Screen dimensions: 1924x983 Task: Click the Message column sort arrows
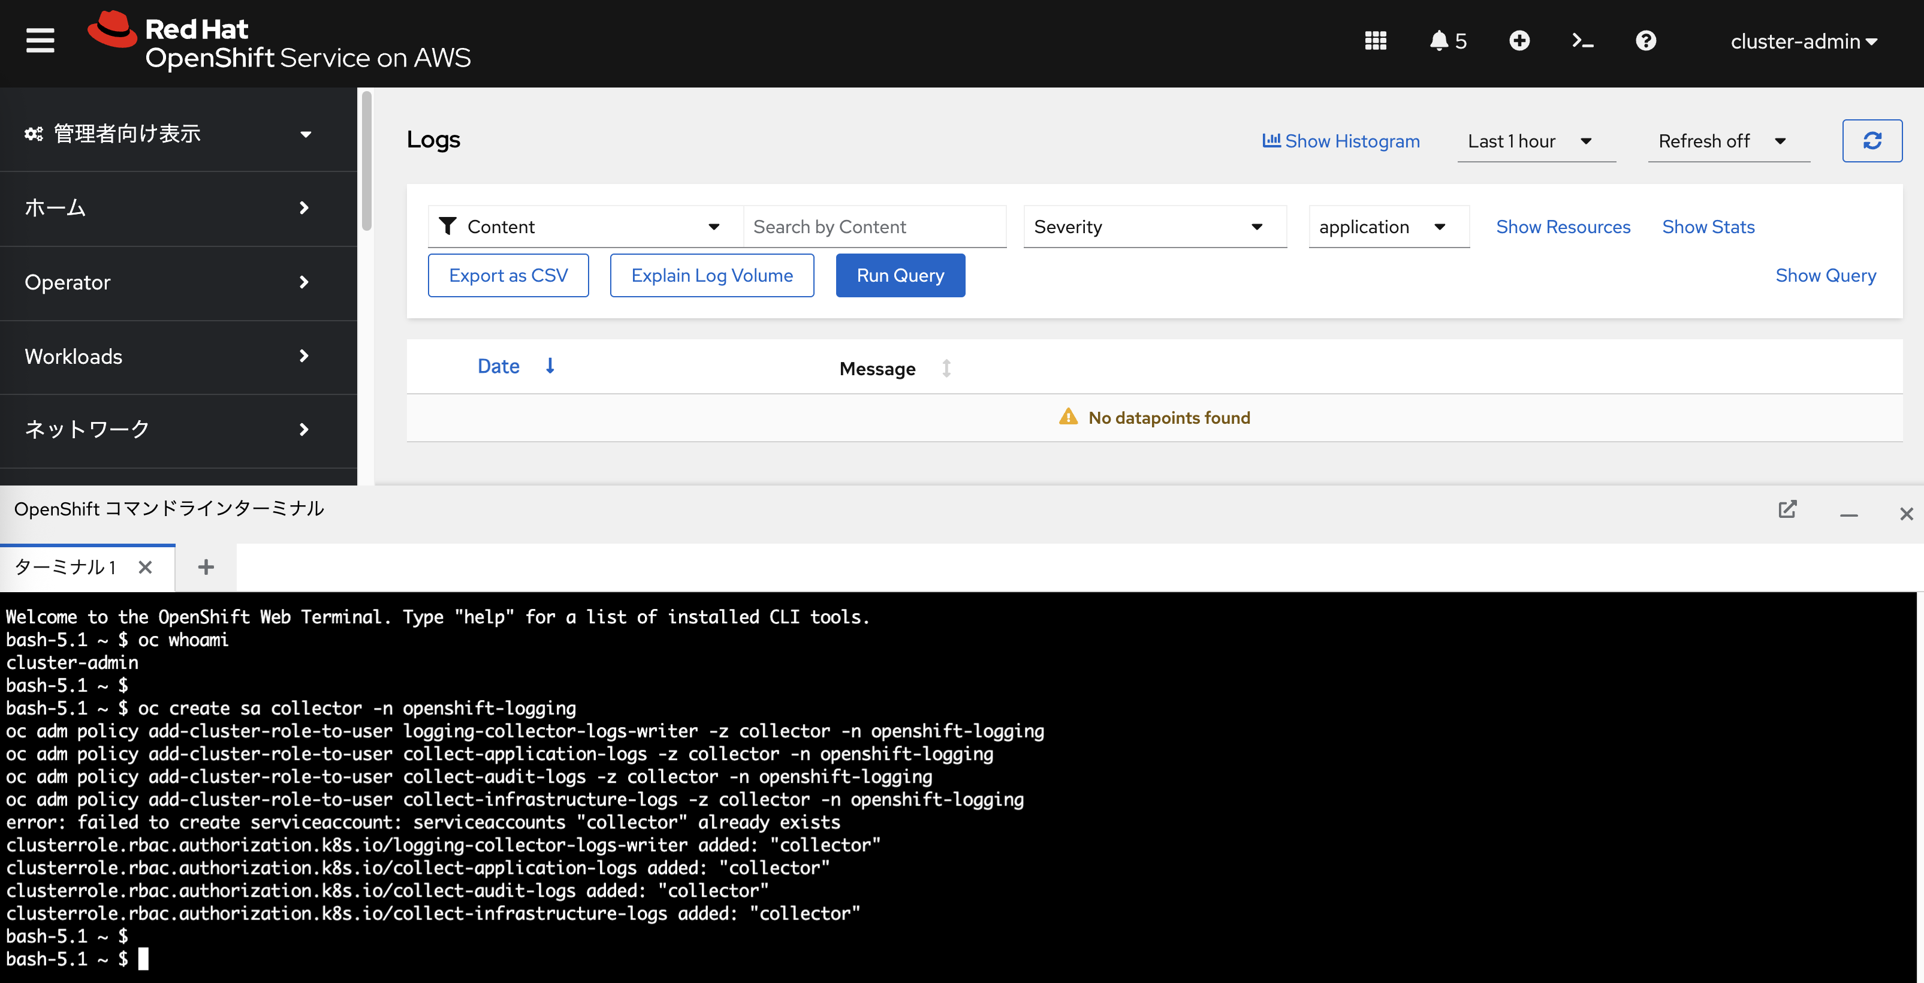point(946,368)
